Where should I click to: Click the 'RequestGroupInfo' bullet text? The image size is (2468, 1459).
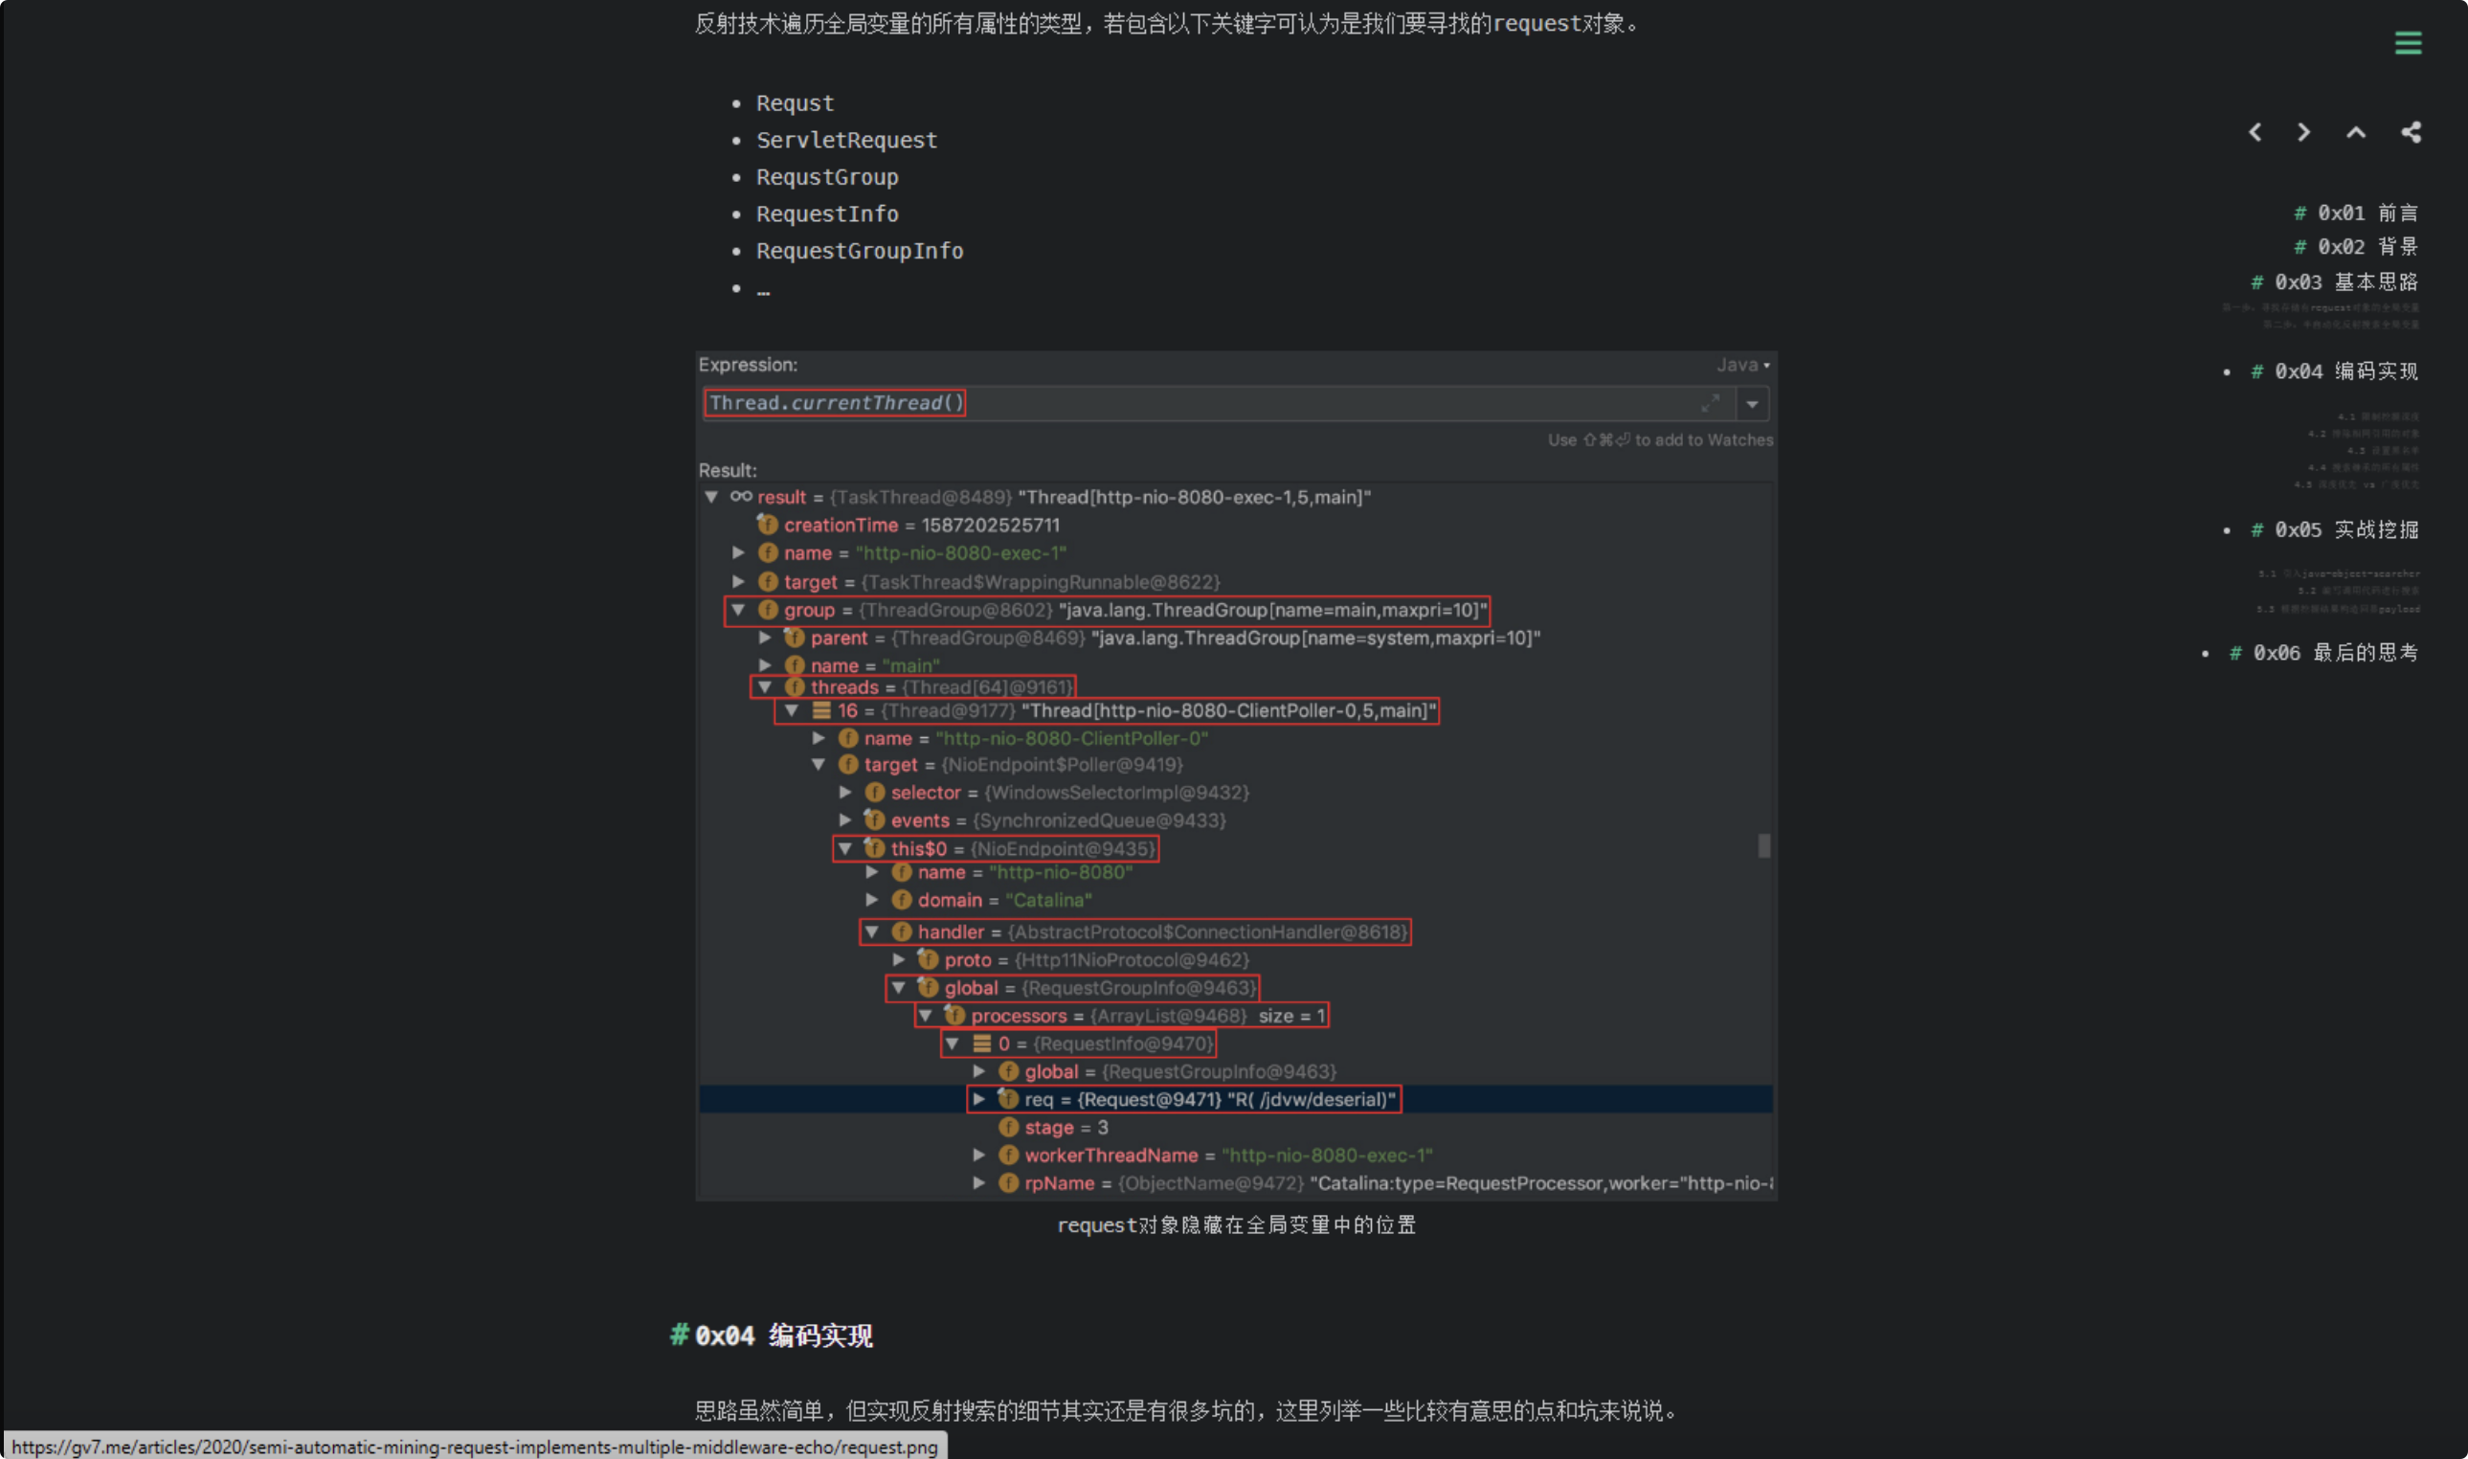click(859, 251)
